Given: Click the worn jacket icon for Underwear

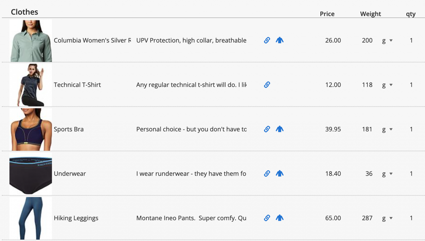Looking at the screenshot, I should [280, 173].
